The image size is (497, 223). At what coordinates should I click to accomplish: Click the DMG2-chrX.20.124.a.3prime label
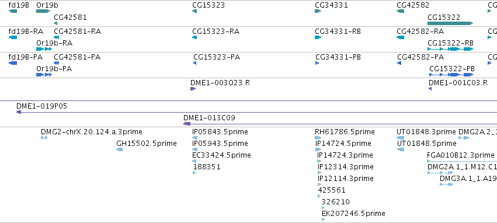[91, 132]
